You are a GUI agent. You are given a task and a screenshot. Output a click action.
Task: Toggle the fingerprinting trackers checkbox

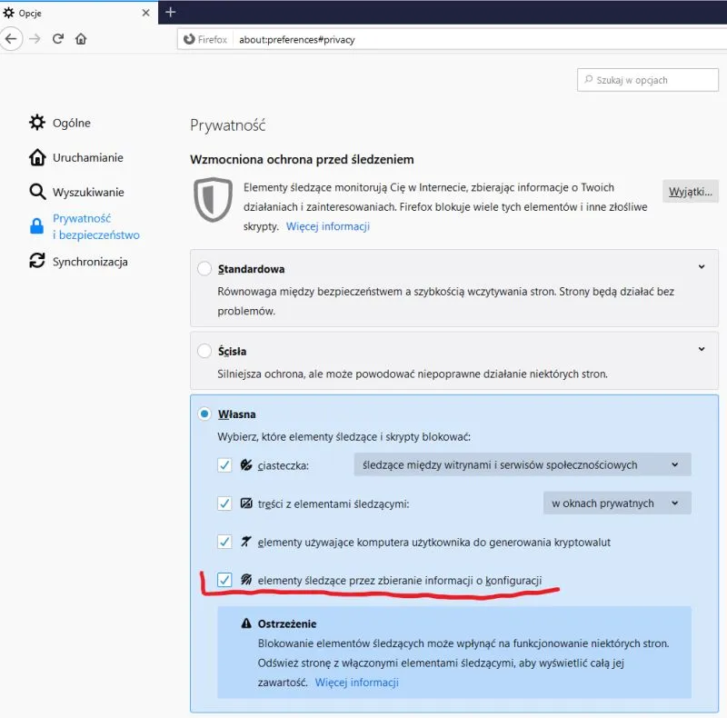[224, 579]
